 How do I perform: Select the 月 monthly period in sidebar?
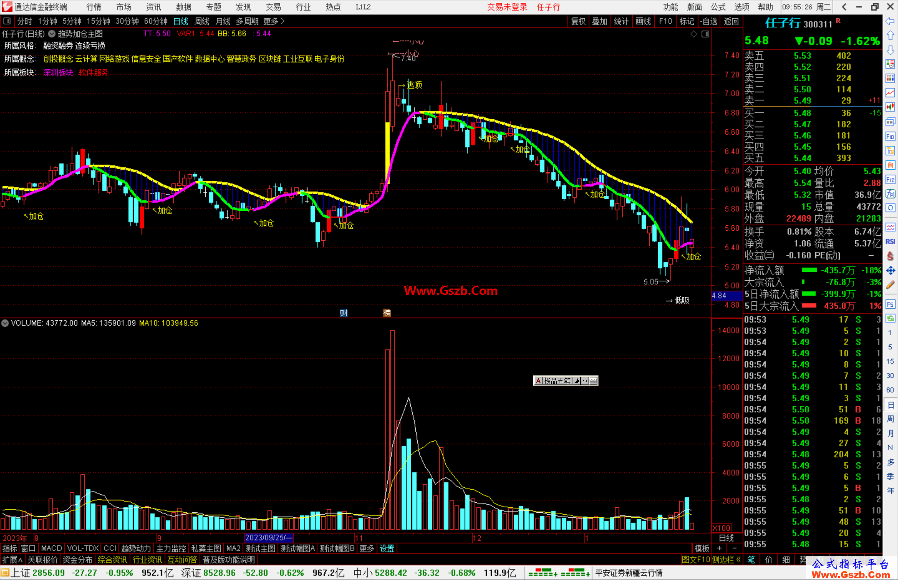[x=890, y=433]
